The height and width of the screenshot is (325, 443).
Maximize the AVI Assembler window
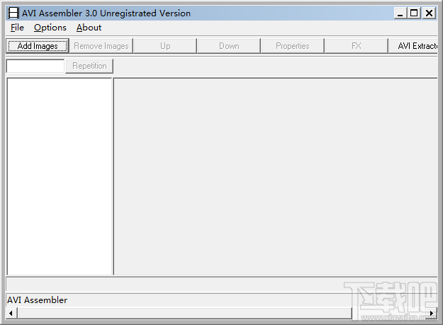(x=414, y=13)
